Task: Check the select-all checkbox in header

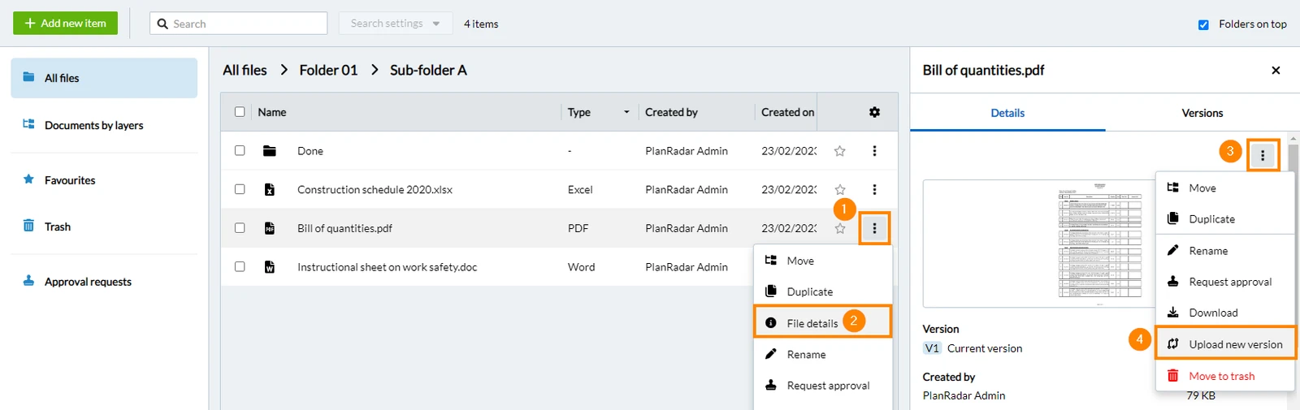Action: [240, 112]
